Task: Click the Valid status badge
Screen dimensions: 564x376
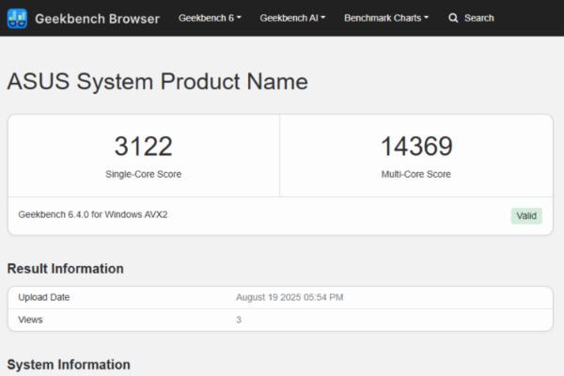Action: [x=526, y=216]
